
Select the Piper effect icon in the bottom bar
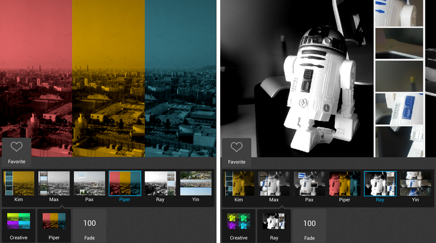[54, 226]
